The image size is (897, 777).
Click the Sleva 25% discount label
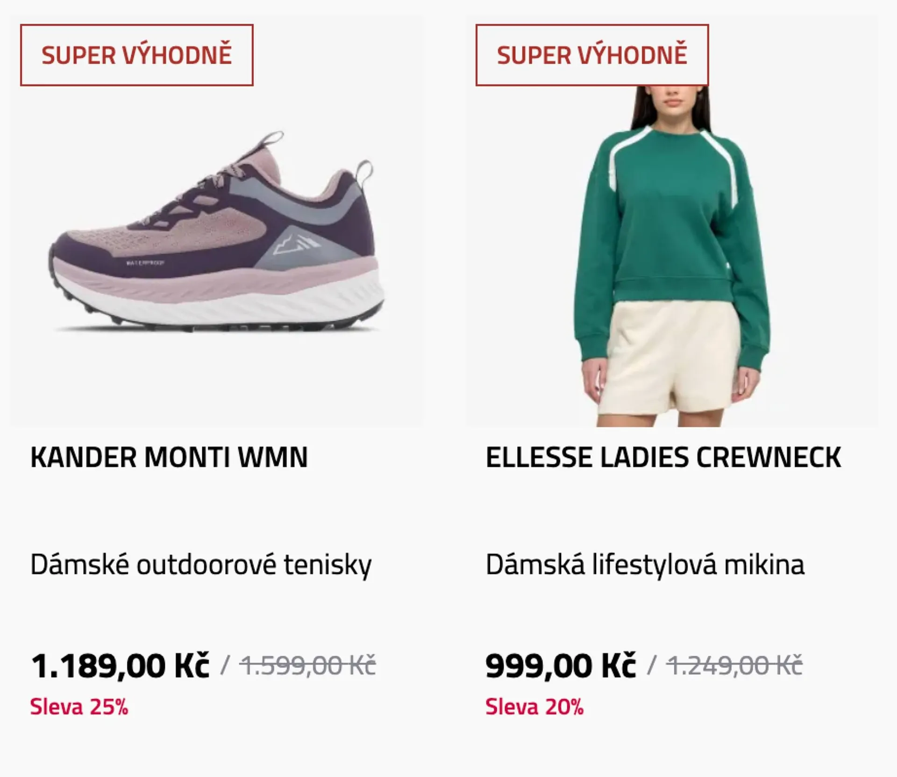[x=79, y=707]
